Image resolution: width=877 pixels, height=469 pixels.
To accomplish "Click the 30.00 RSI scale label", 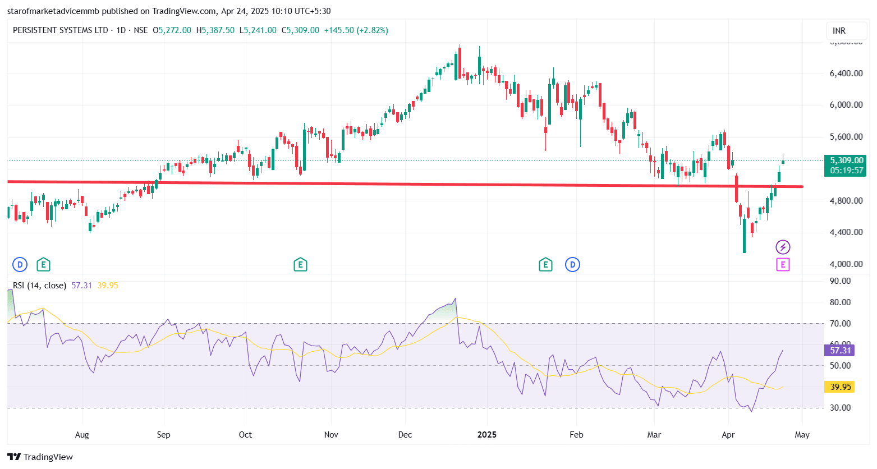I will pos(840,408).
